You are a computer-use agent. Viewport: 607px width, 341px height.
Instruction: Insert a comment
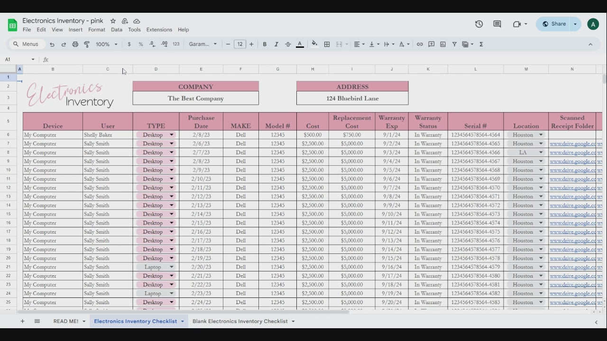431,44
